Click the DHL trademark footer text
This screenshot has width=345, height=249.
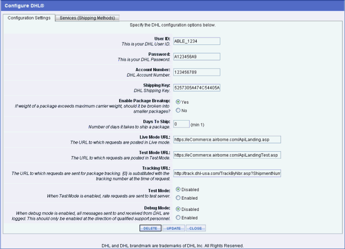point(172,246)
